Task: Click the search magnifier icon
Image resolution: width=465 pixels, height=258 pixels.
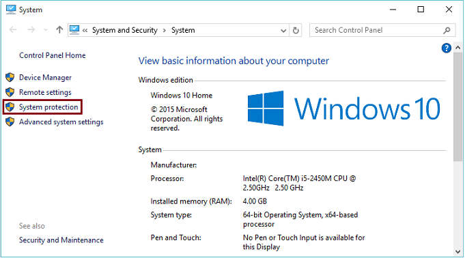Action: click(447, 30)
